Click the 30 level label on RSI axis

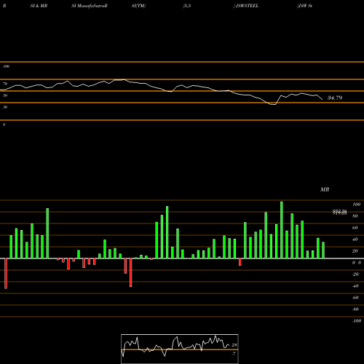coord(5,107)
